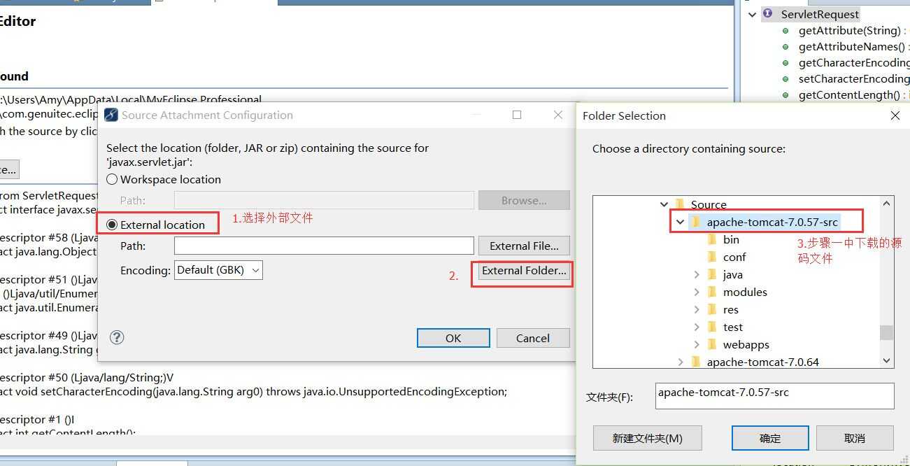Image resolution: width=910 pixels, height=466 pixels.
Task: Click the folder tree scroll down arrow
Action: (x=887, y=361)
